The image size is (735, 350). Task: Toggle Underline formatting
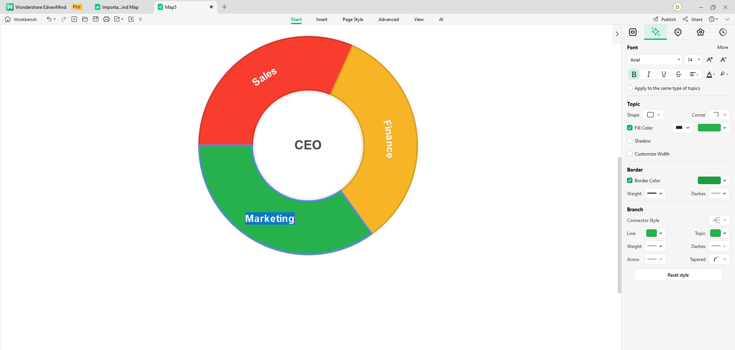click(x=664, y=74)
